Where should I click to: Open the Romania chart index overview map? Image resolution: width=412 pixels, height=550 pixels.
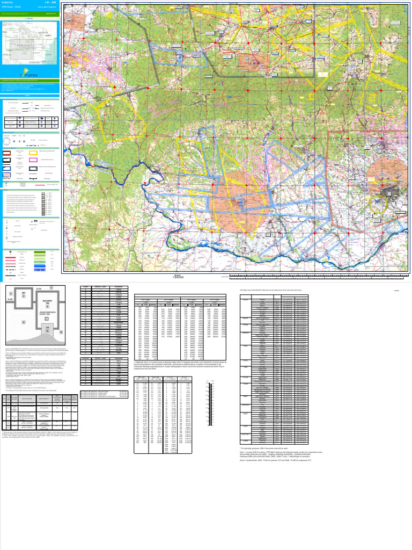pos(30,43)
